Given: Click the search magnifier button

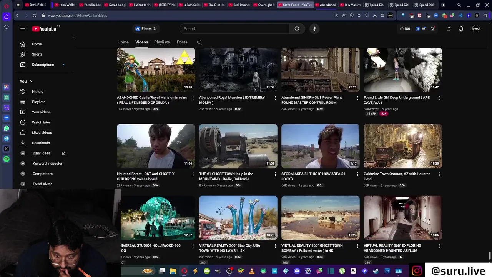Looking at the screenshot, I should (x=297, y=28).
